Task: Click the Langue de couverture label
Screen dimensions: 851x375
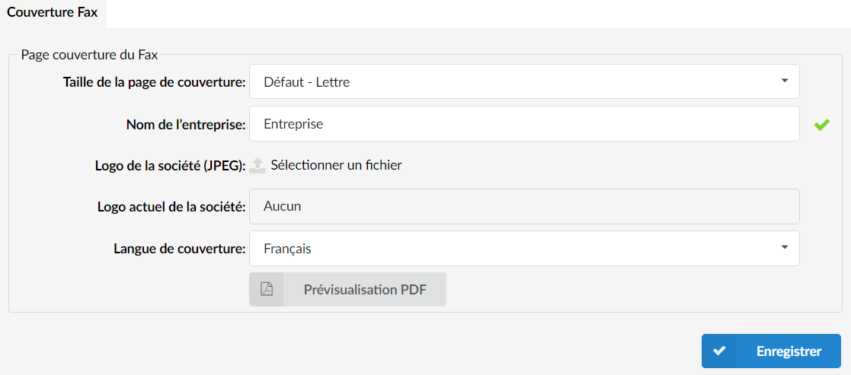Action: tap(181, 249)
